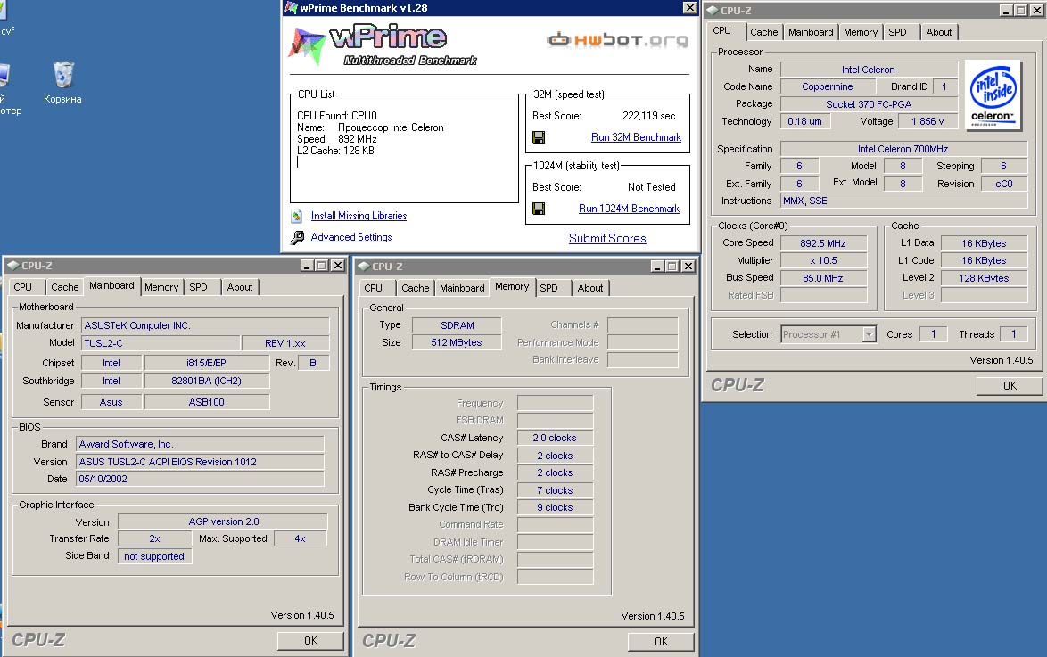
Task: Click the Code Name Coppermine value
Action: pos(828,86)
